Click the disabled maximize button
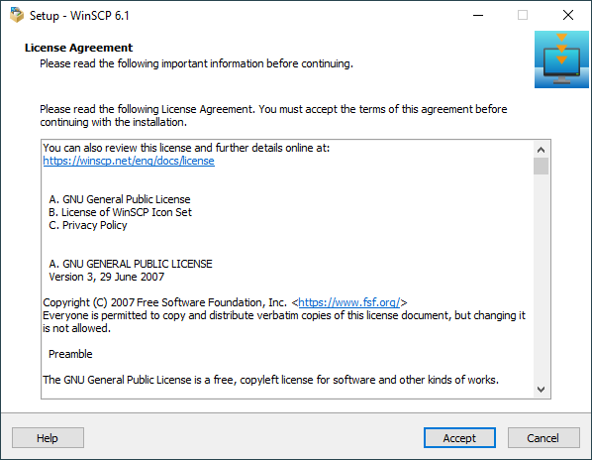The height and width of the screenshot is (460, 592). [523, 16]
